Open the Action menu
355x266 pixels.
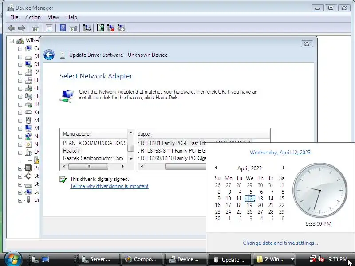(x=33, y=17)
